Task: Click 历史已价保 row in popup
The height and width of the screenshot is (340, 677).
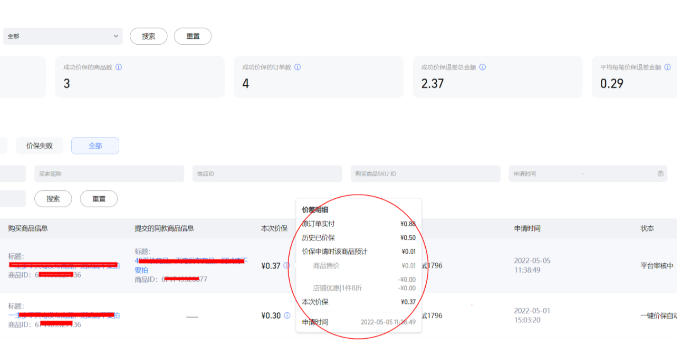Action: point(359,237)
